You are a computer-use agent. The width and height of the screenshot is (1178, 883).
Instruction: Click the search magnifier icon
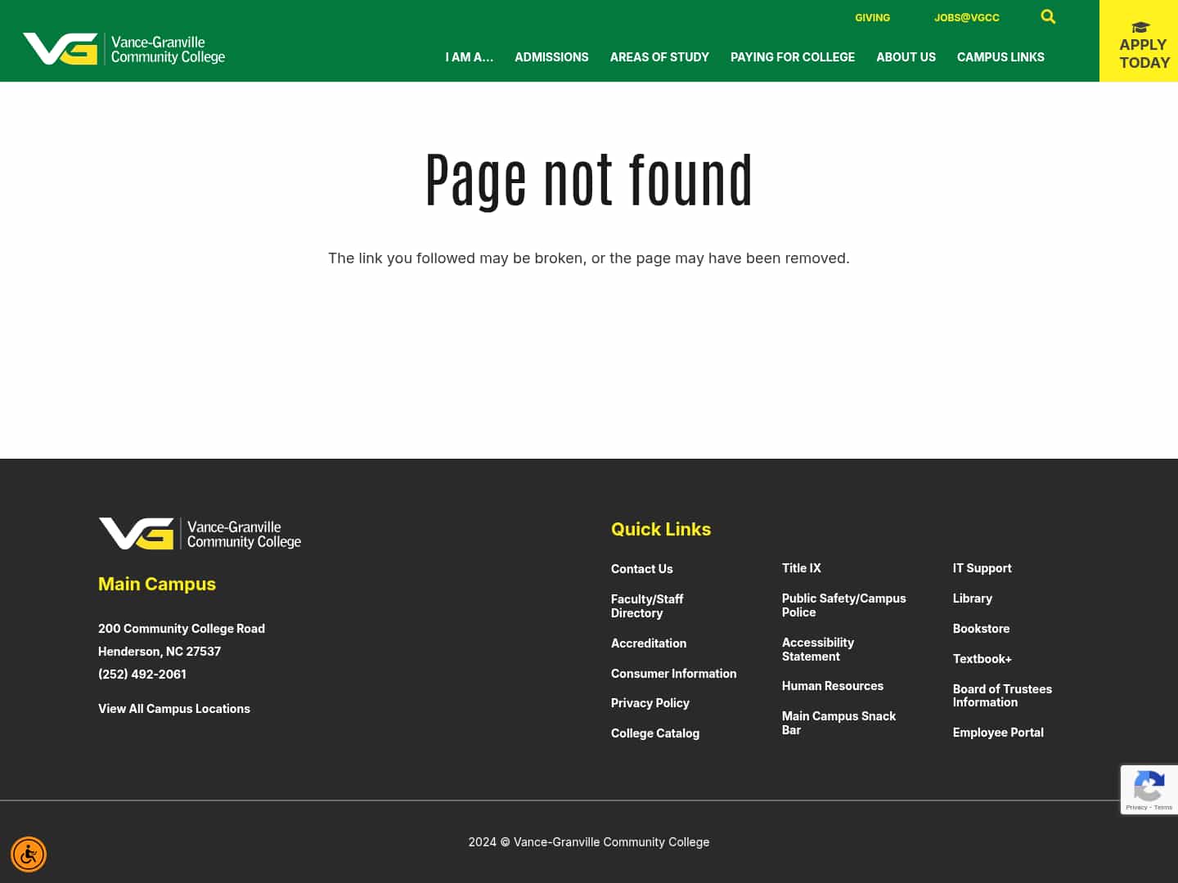1048,16
